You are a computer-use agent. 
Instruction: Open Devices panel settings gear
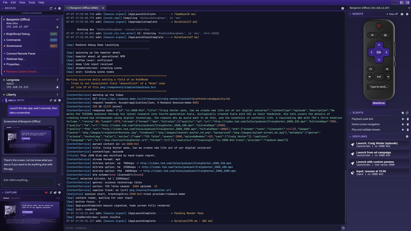[59, 8]
